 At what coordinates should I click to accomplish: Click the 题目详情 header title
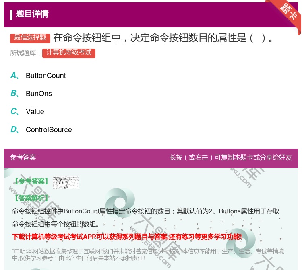[x=32, y=14]
